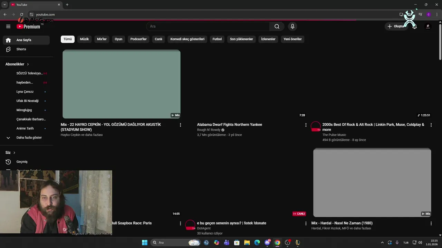Open Windows Start menu
This screenshot has width=442, height=248.
pos(145,242)
